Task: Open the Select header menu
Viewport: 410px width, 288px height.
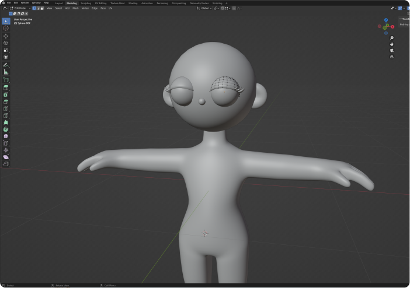Action: point(58,8)
